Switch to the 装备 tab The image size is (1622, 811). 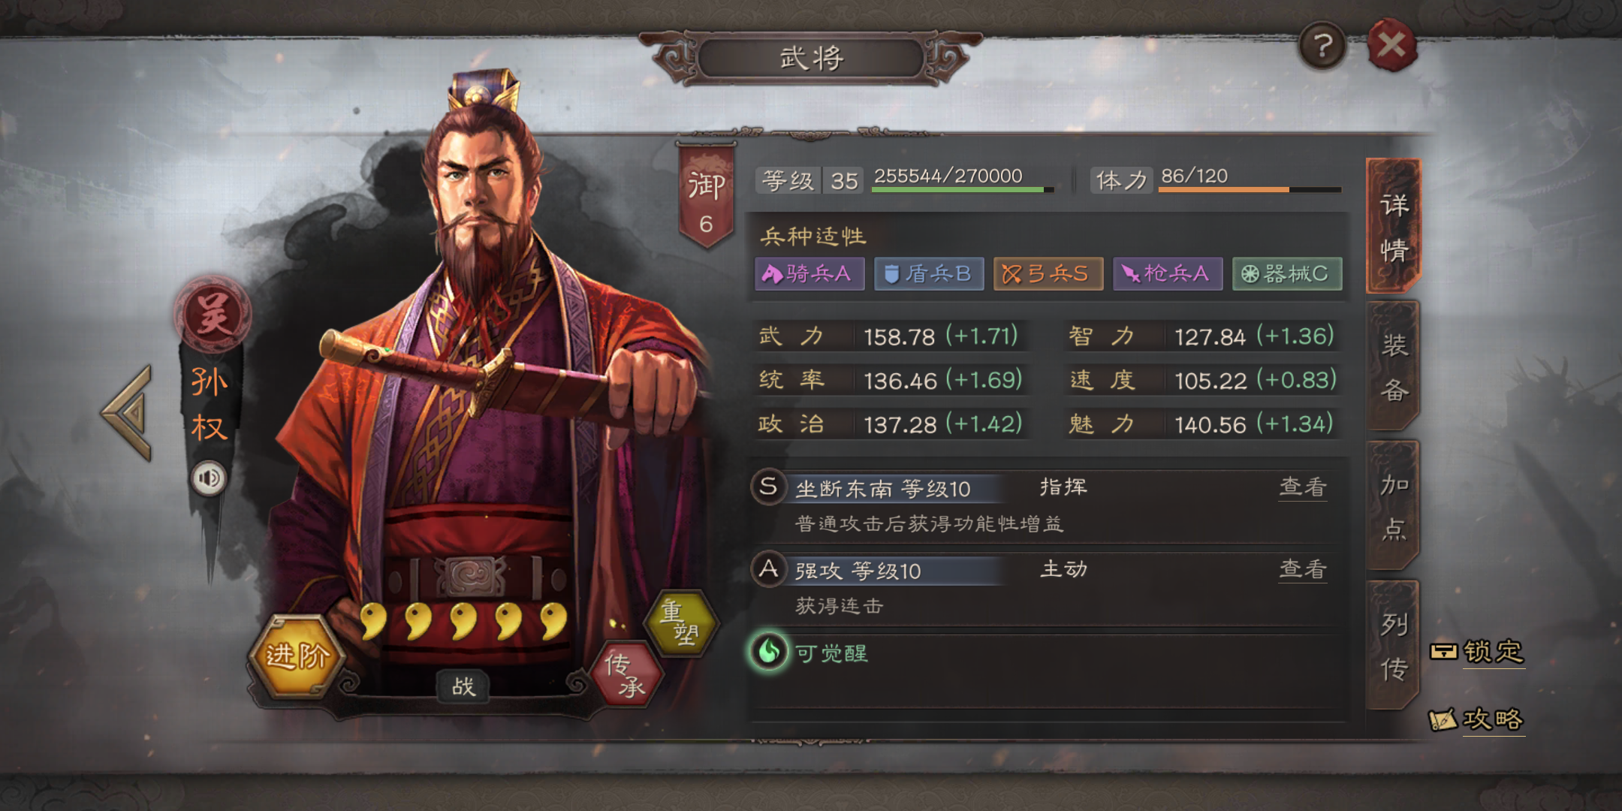(1394, 367)
